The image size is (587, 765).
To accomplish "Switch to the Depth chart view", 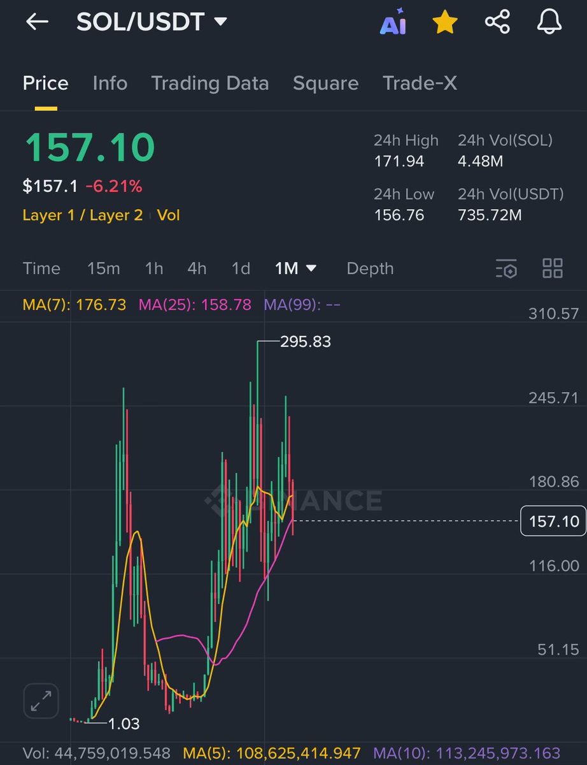I will point(370,268).
